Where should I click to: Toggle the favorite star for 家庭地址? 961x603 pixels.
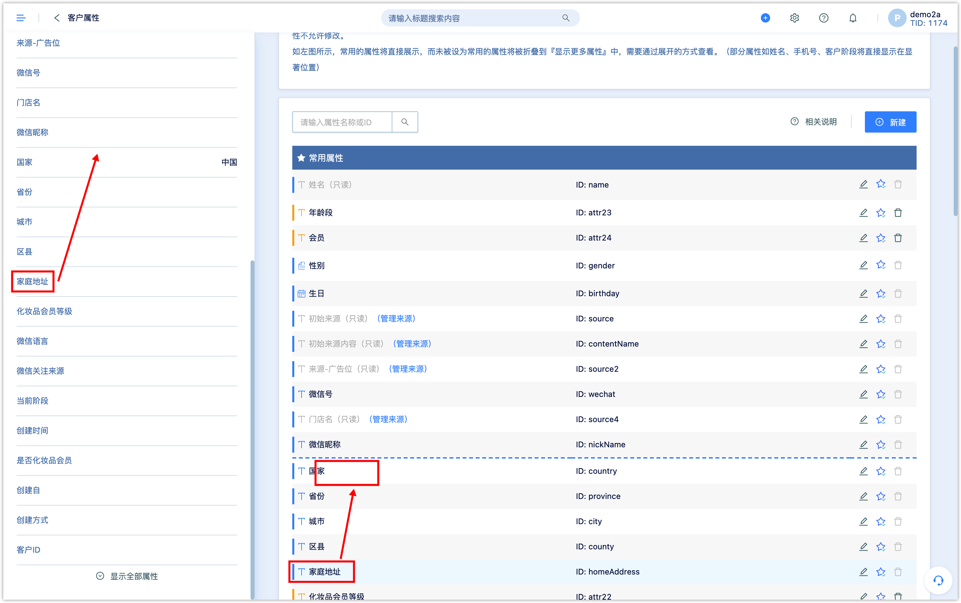click(881, 572)
